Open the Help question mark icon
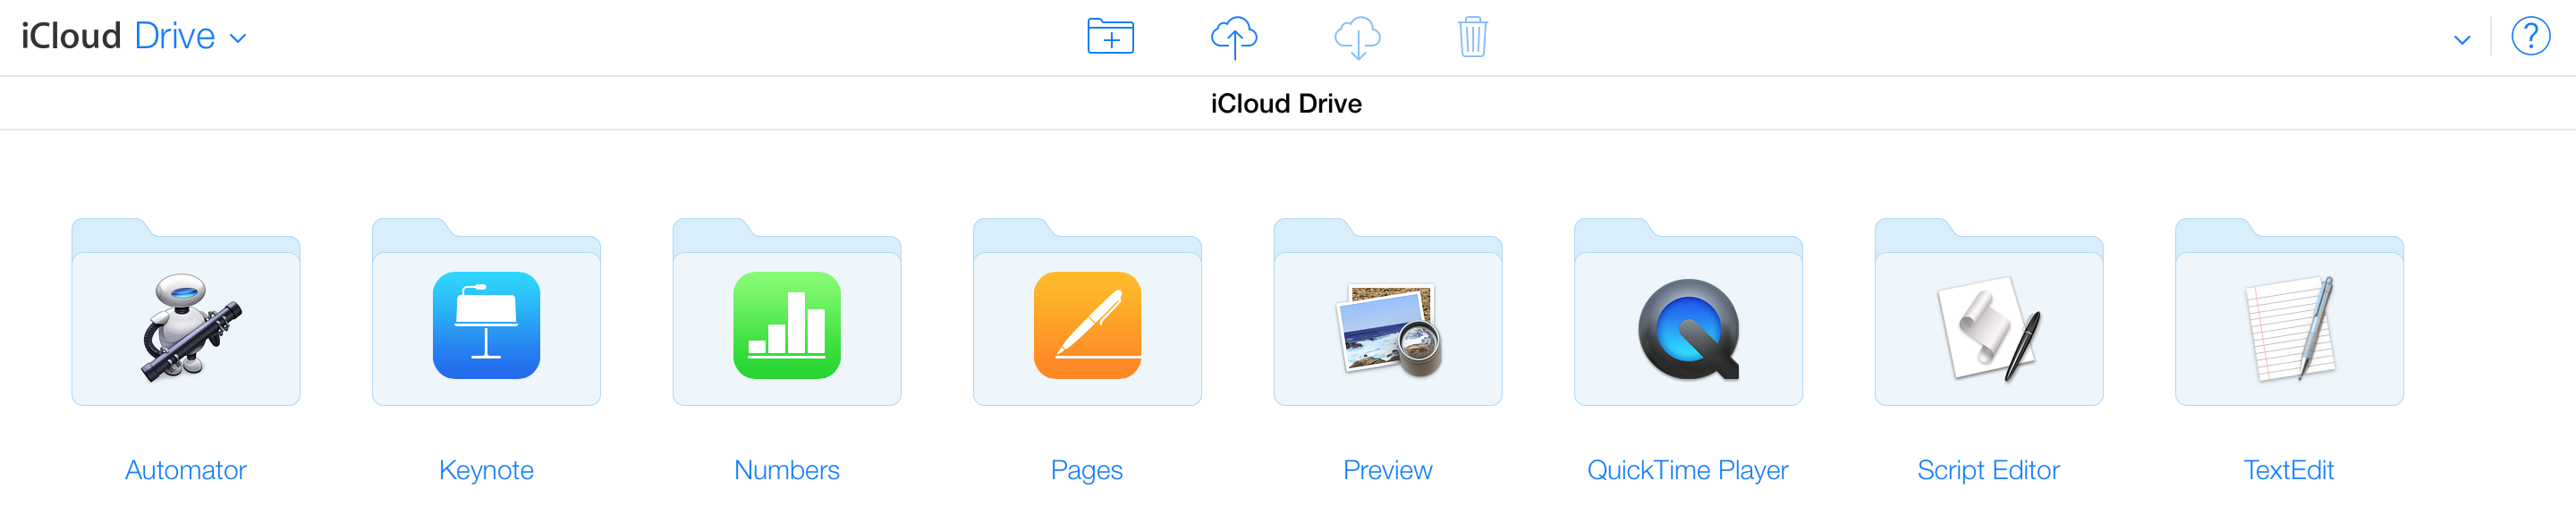Image resolution: width=2576 pixels, height=531 pixels. (2530, 37)
